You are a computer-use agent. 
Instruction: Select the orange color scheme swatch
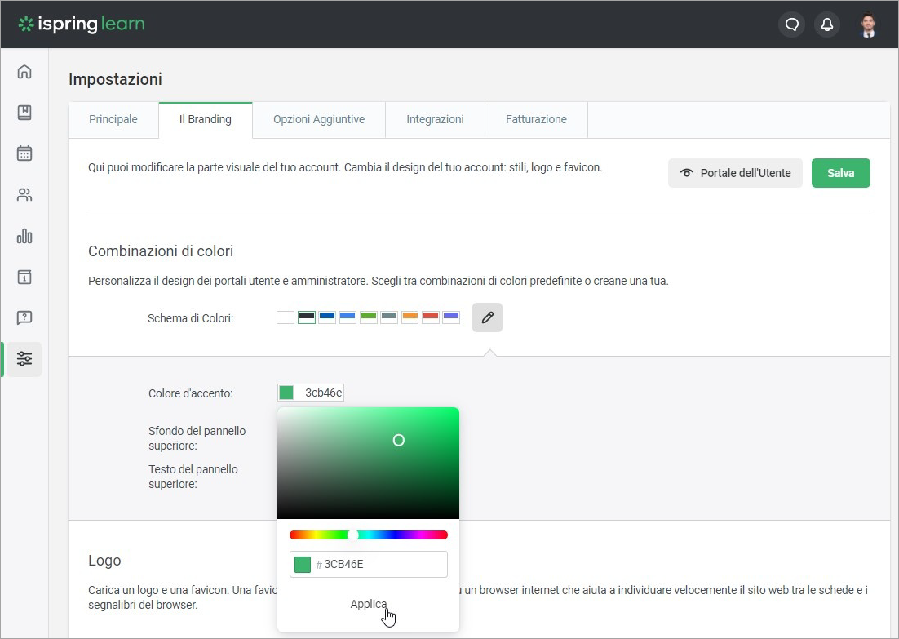point(410,317)
